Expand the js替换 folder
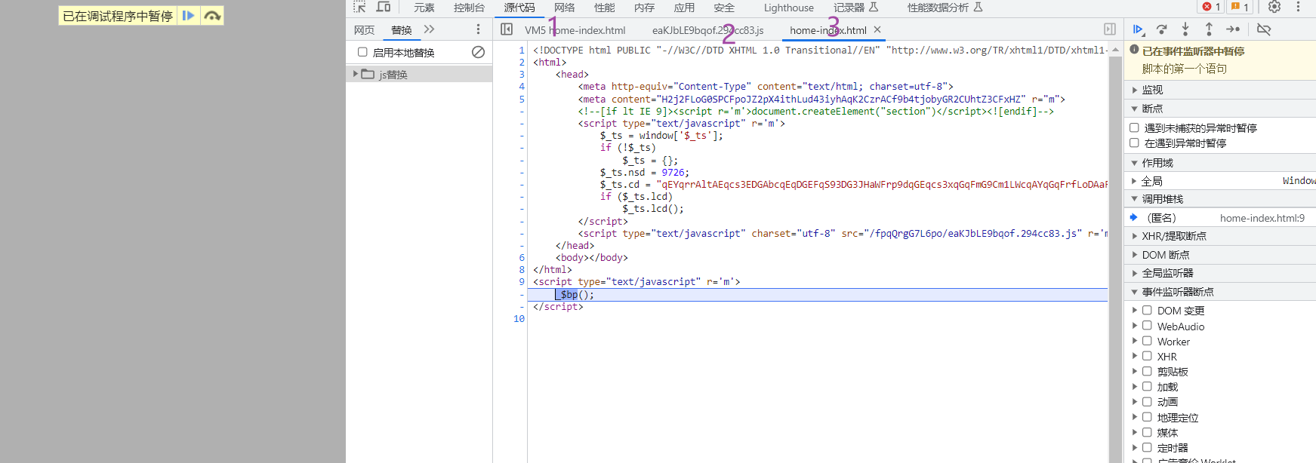 [x=356, y=74]
